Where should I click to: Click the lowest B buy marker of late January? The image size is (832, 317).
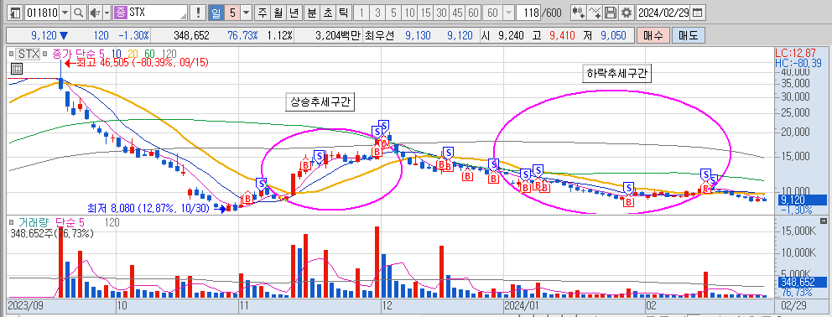tap(629, 202)
